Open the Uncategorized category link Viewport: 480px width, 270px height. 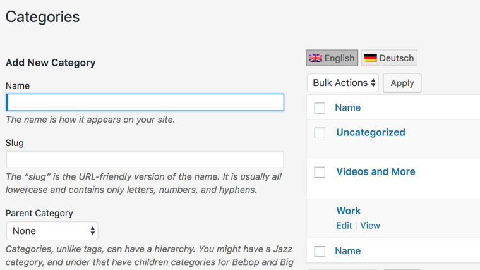coord(371,132)
